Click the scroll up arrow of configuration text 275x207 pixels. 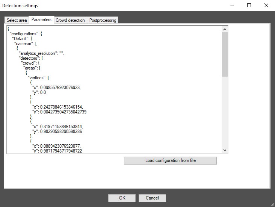click(x=225, y=29)
